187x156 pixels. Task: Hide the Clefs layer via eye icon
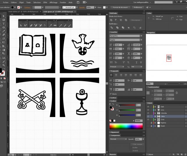point(148,107)
